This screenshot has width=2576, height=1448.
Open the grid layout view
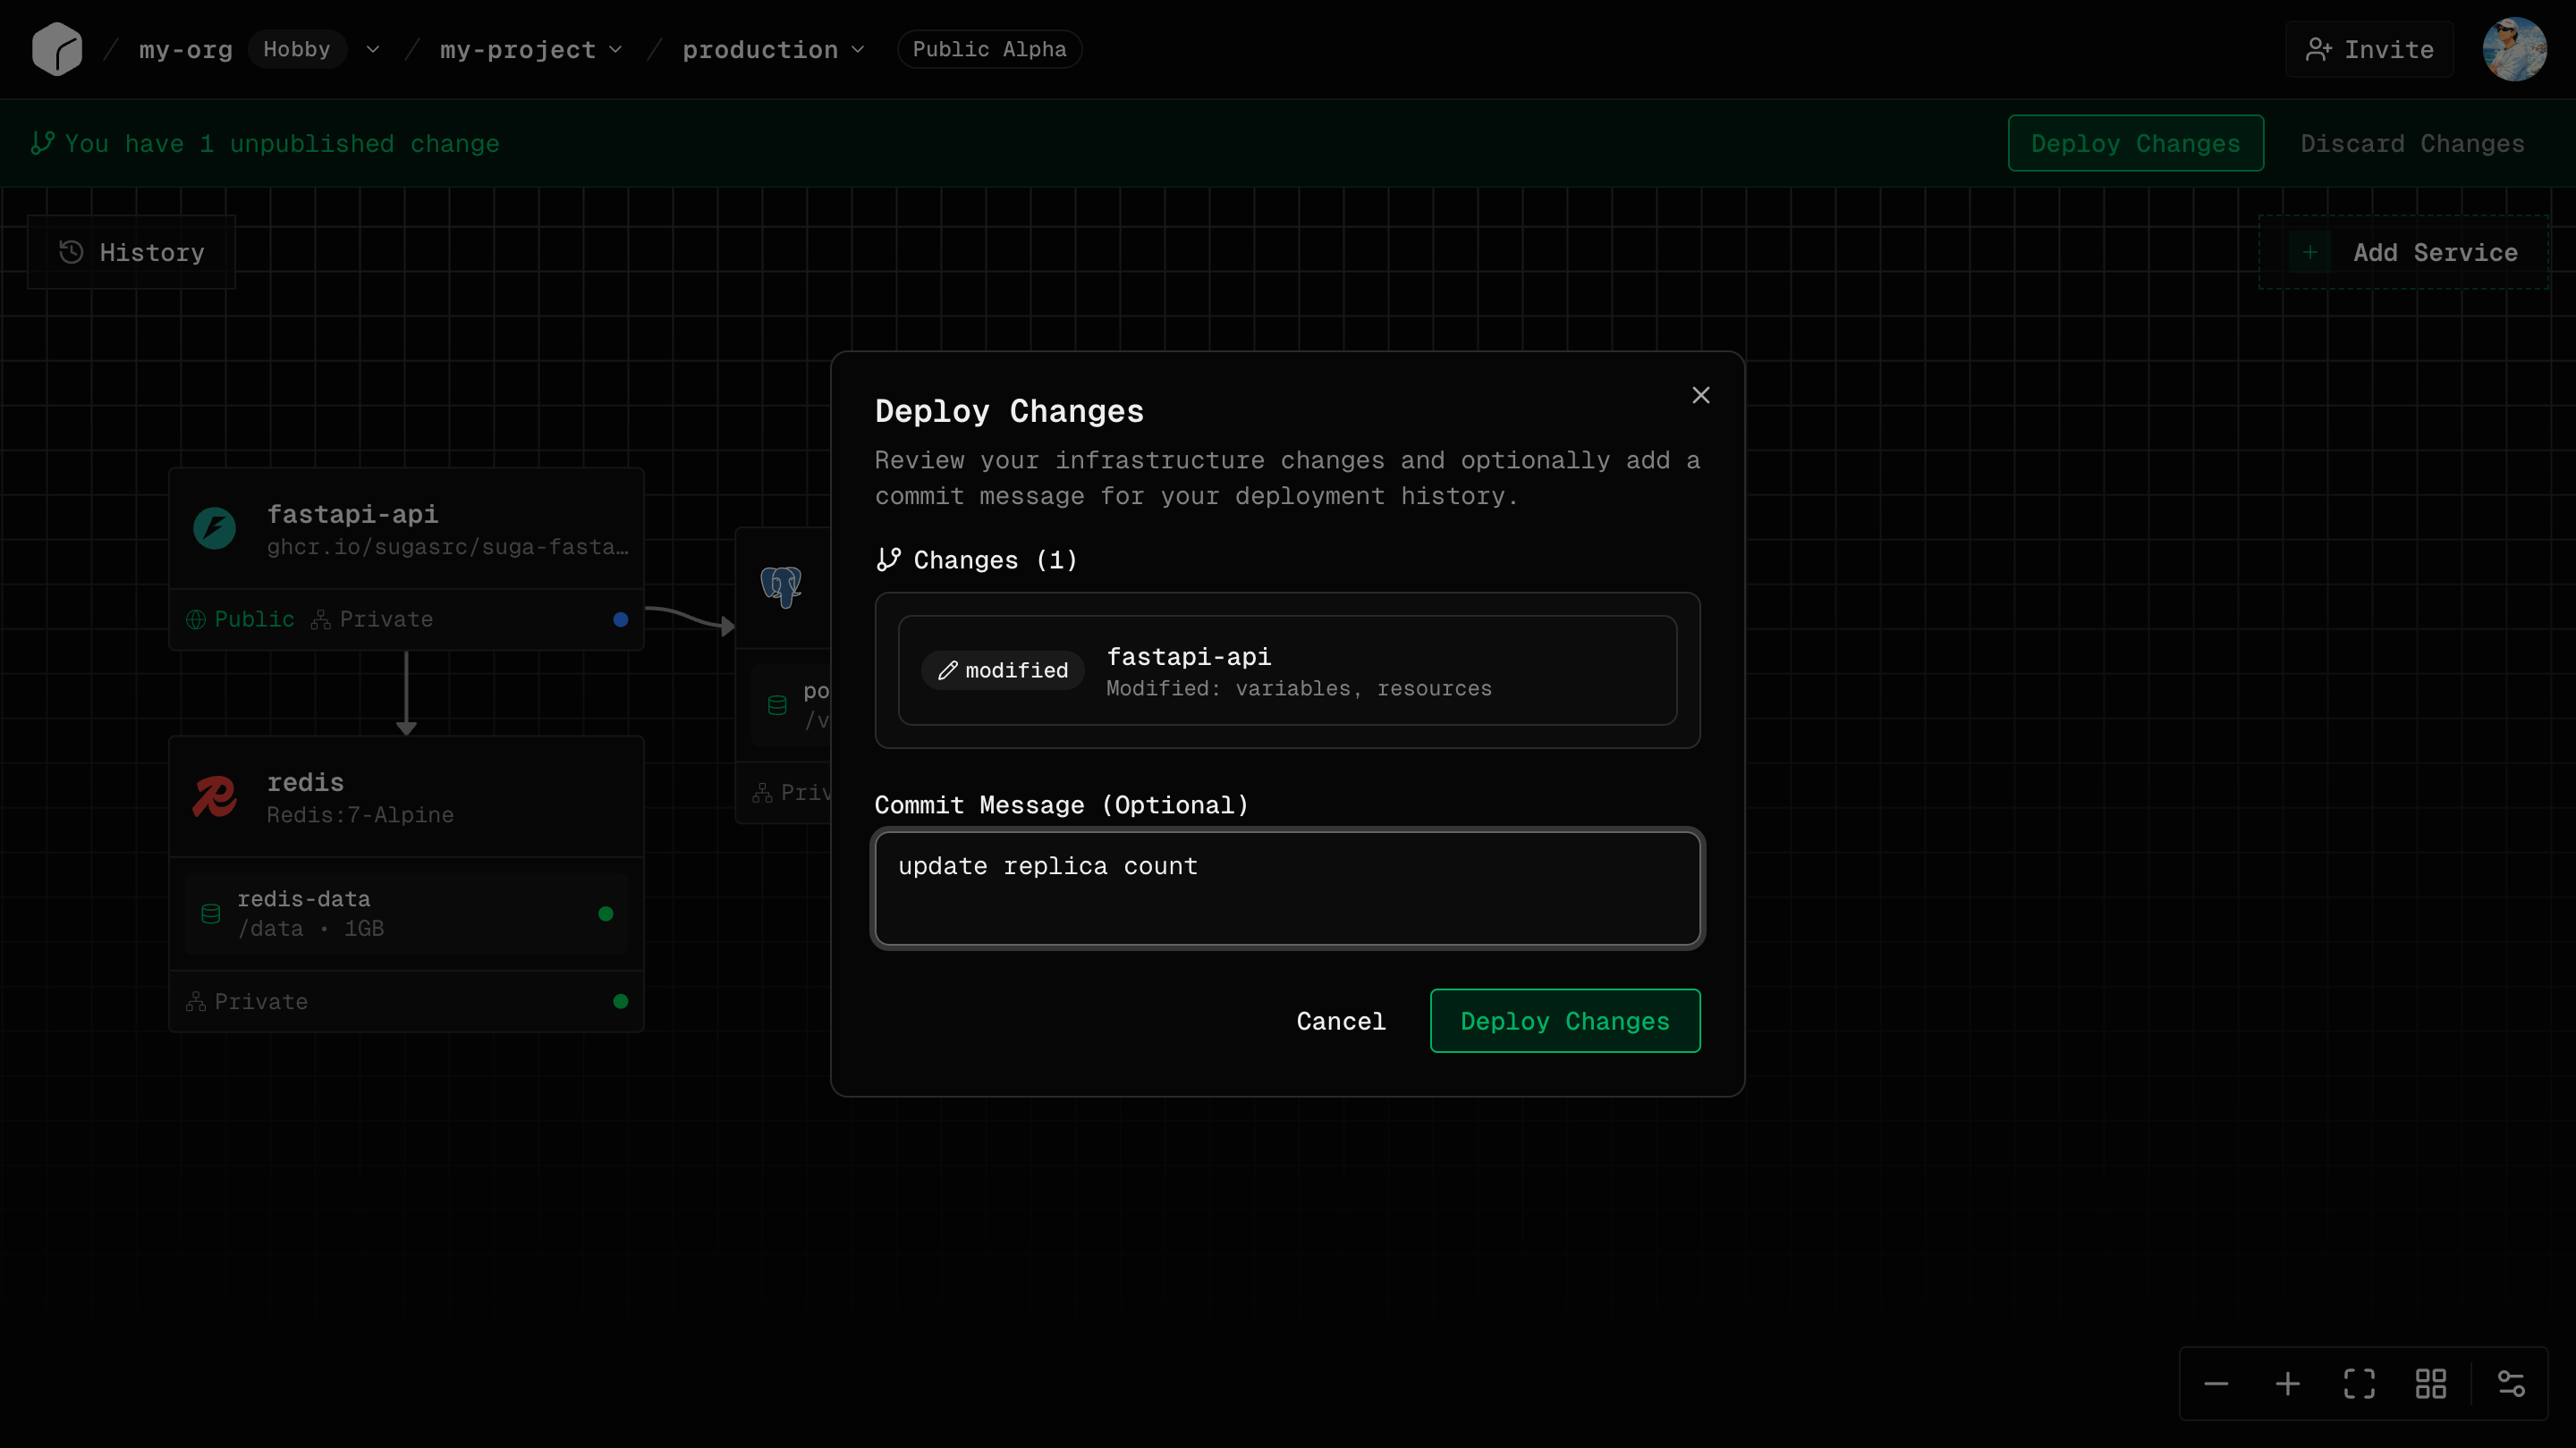click(x=2430, y=1384)
